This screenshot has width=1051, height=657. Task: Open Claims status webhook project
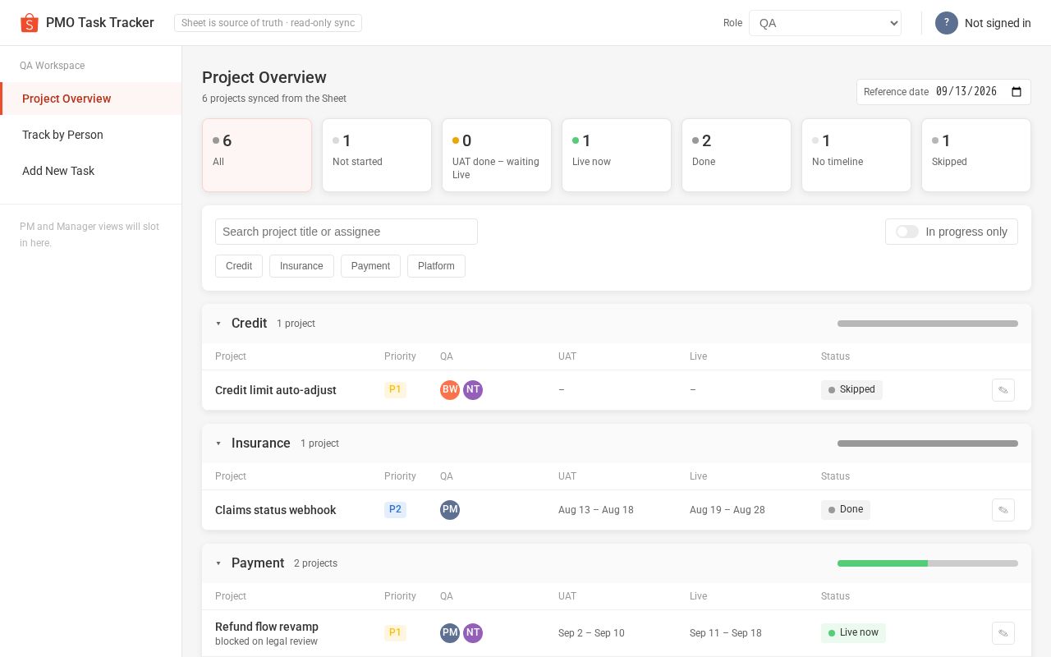tap(275, 510)
